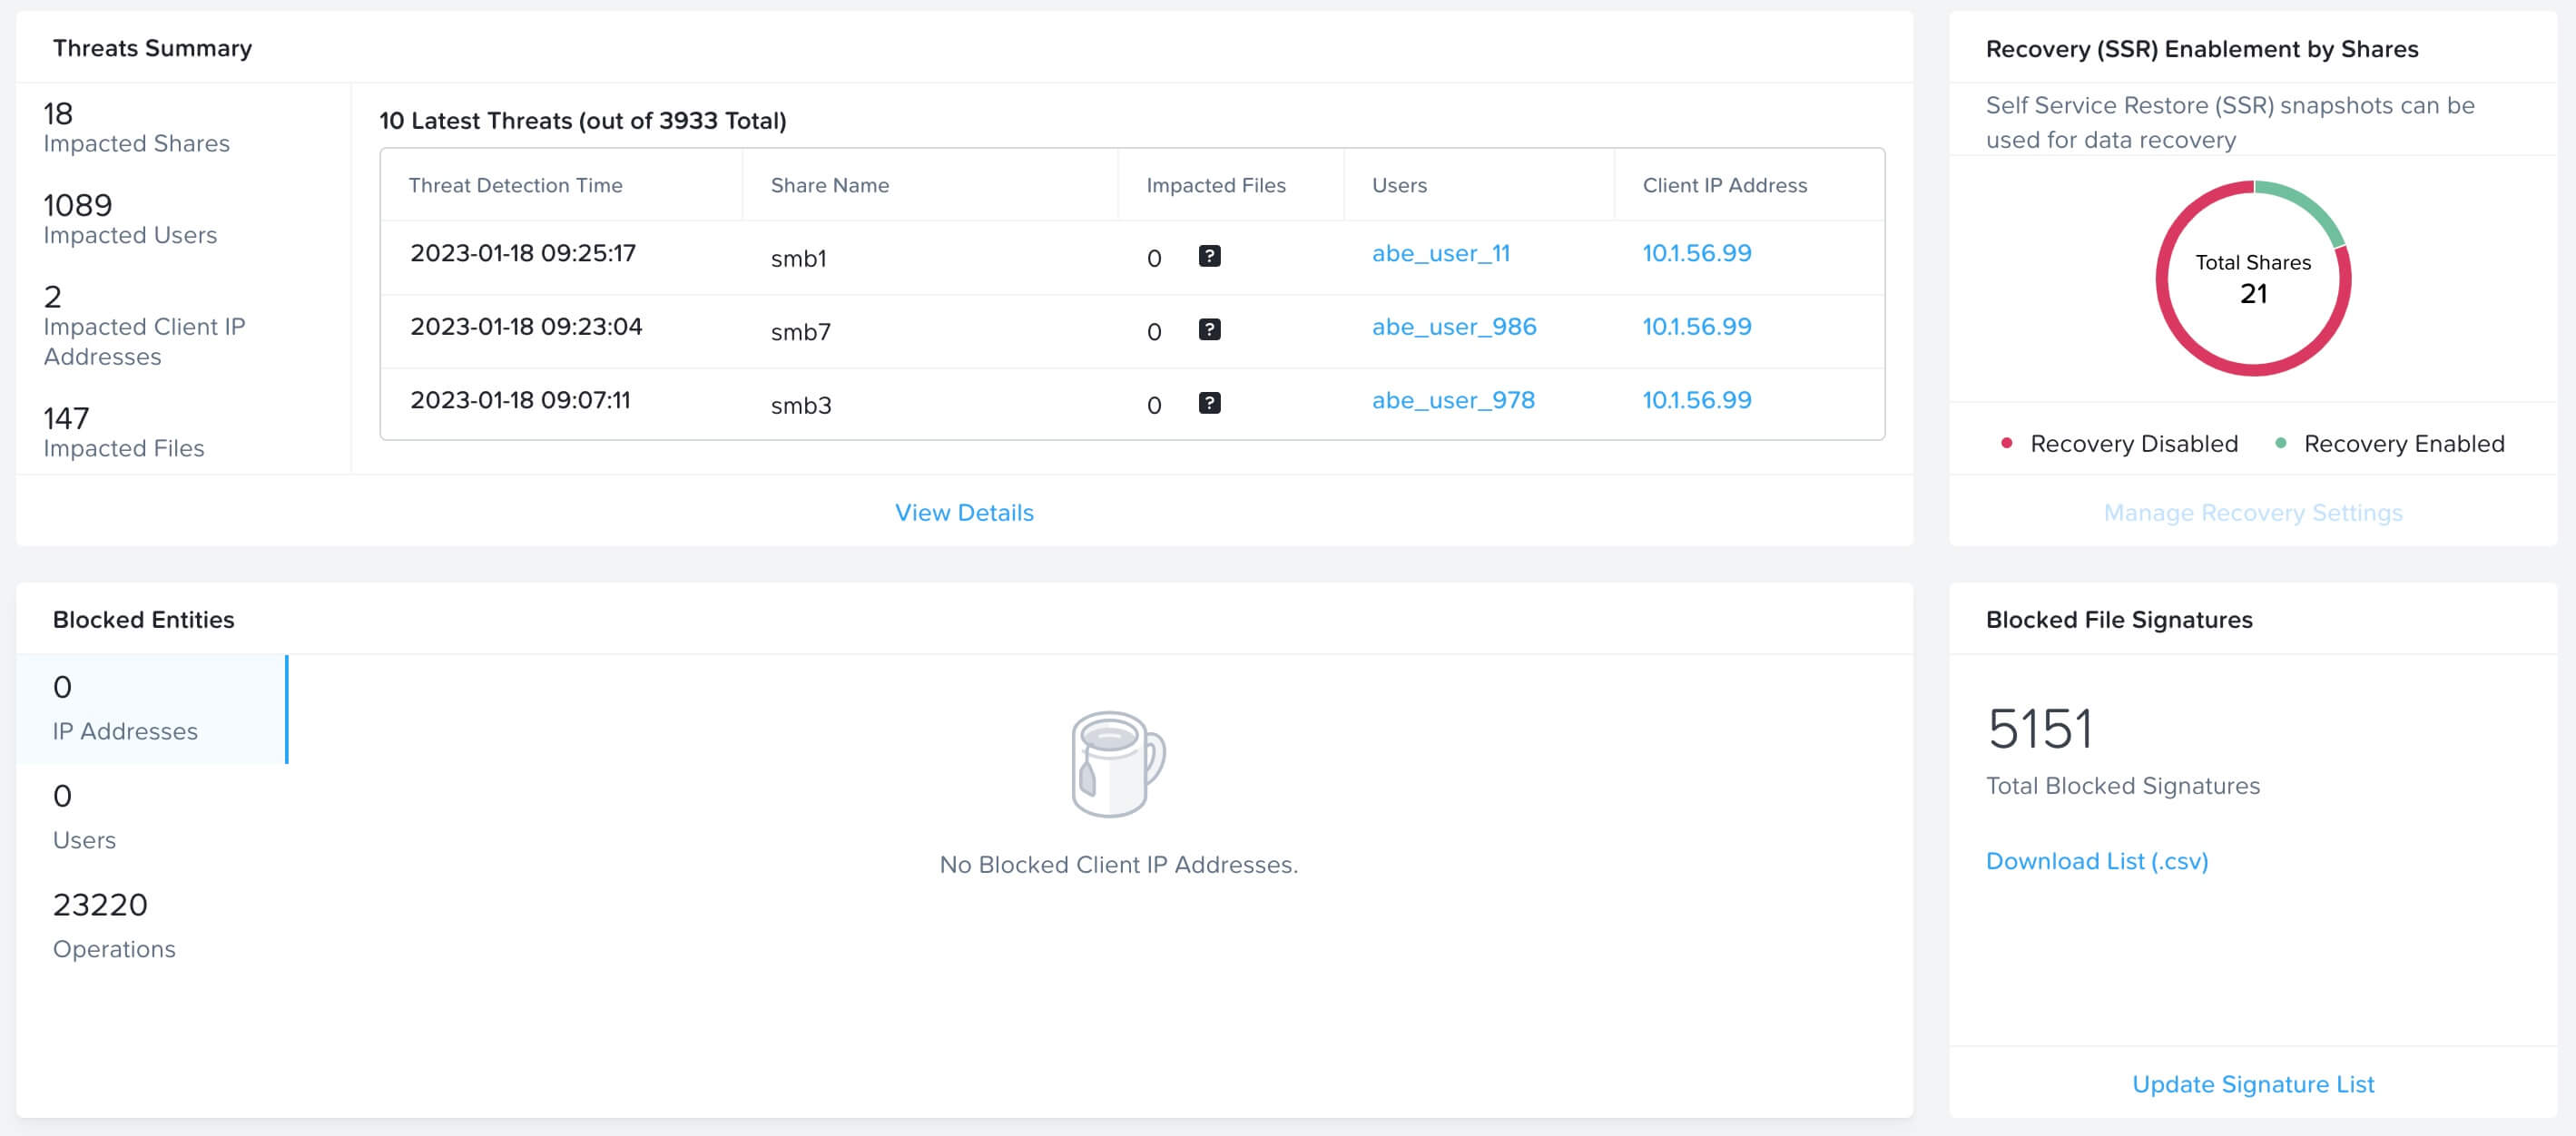Click the Impacted Files column header
This screenshot has height=1136, width=2576.
1215,185
